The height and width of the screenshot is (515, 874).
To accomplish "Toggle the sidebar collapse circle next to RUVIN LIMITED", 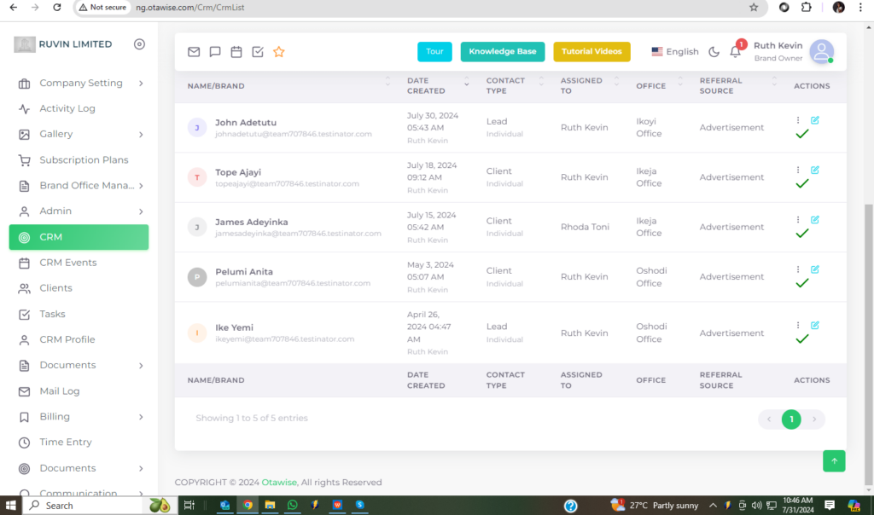I will [x=139, y=44].
